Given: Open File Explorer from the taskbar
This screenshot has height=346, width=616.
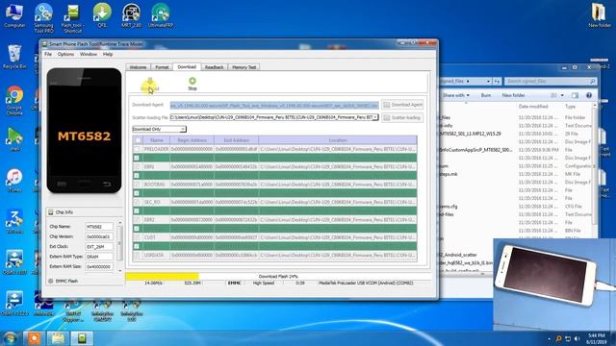Looking at the screenshot, I should click(x=58, y=338).
